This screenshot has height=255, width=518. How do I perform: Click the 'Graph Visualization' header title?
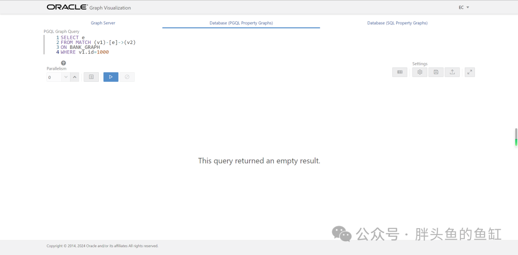pos(110,8)
